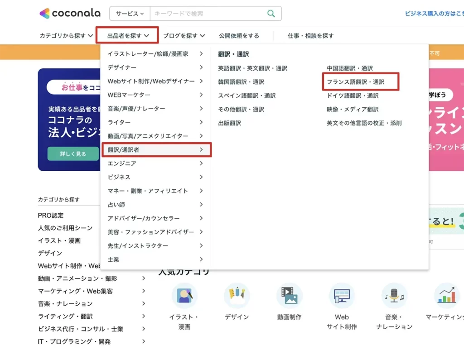This screenshot has width=464, height=350.
Task: Open the 出品者を探す dropdown
Action: (127, 35)
